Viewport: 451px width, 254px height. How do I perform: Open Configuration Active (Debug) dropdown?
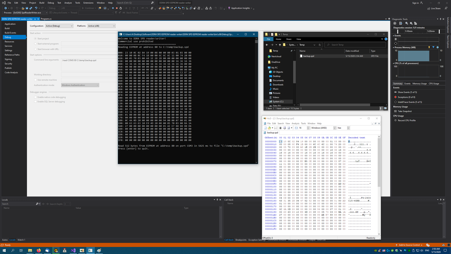coord(59,26)
